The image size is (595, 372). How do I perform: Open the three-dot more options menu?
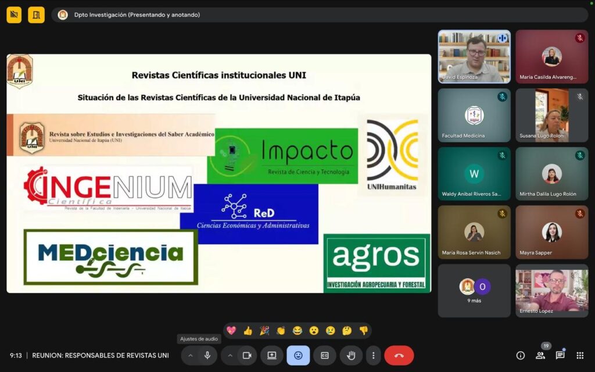click(x=373, y=356)
